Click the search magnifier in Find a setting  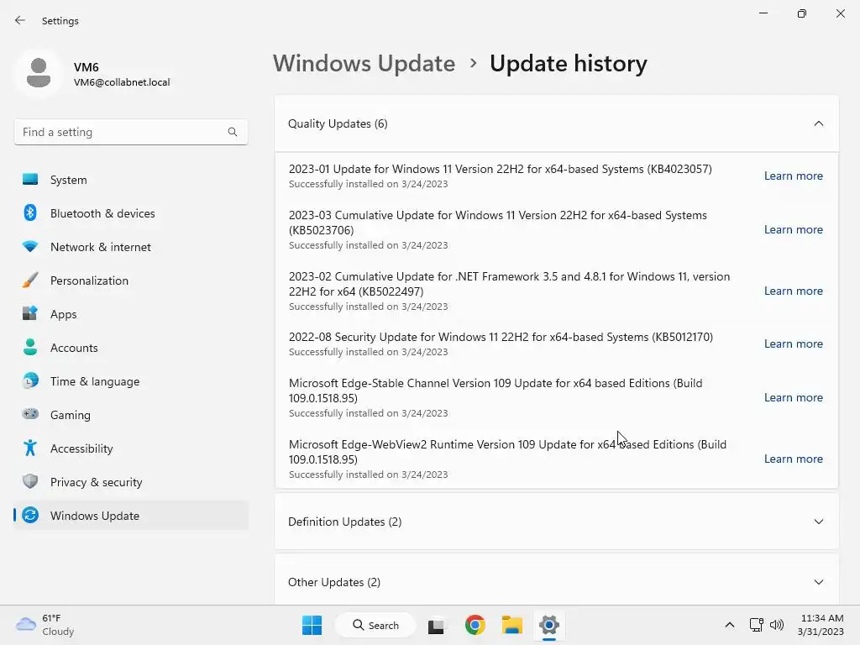233,132
